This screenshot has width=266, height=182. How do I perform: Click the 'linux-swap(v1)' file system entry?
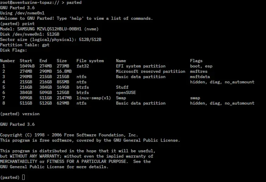93,98
